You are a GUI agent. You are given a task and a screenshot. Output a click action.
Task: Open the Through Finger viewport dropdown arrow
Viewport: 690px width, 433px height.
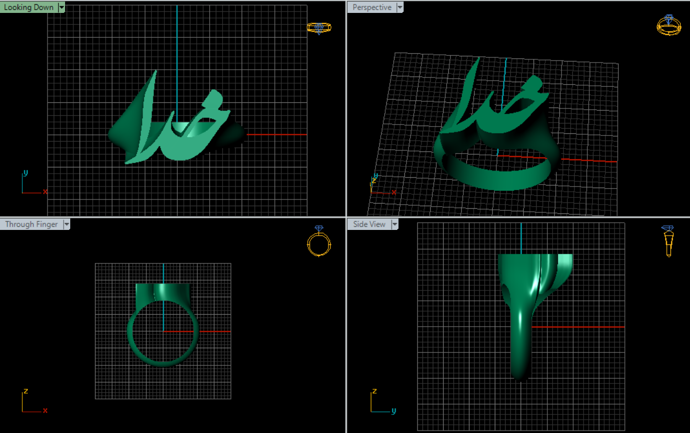click(66, 224)
